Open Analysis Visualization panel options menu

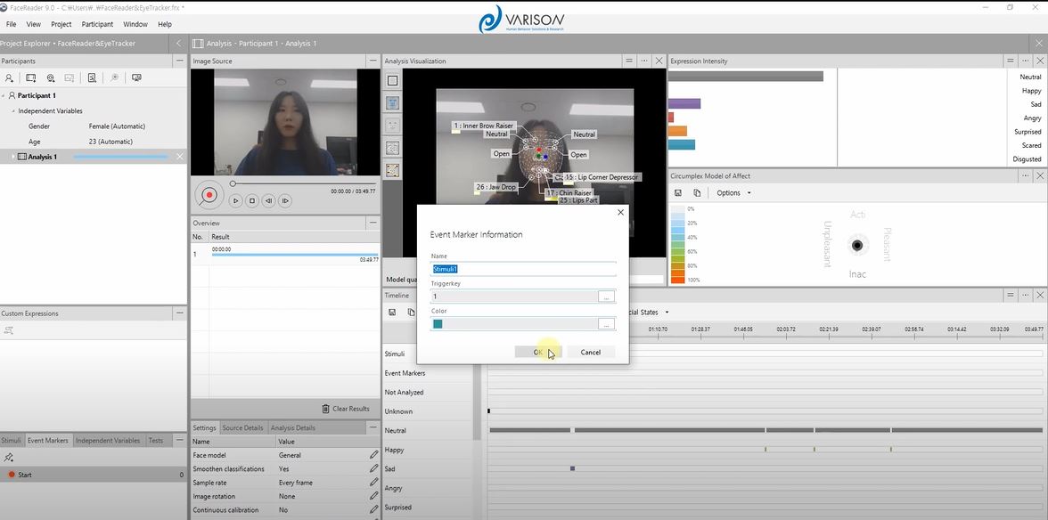(643, 61)
